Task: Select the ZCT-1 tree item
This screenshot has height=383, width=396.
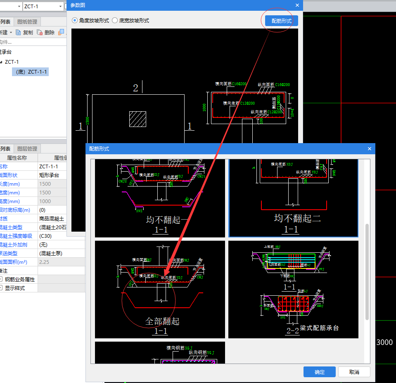Action: click(x=12, y=62)
